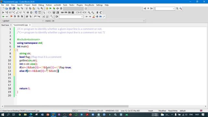Viewport: 208px width, 117px height.
Task: Close the iscomment2.cpp tab
Action: (x=30, y=25)
